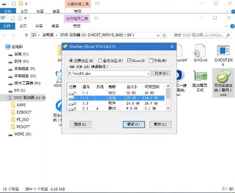
Task: Select the GHO.ini file icon
Action: click(x=200, y=51)
